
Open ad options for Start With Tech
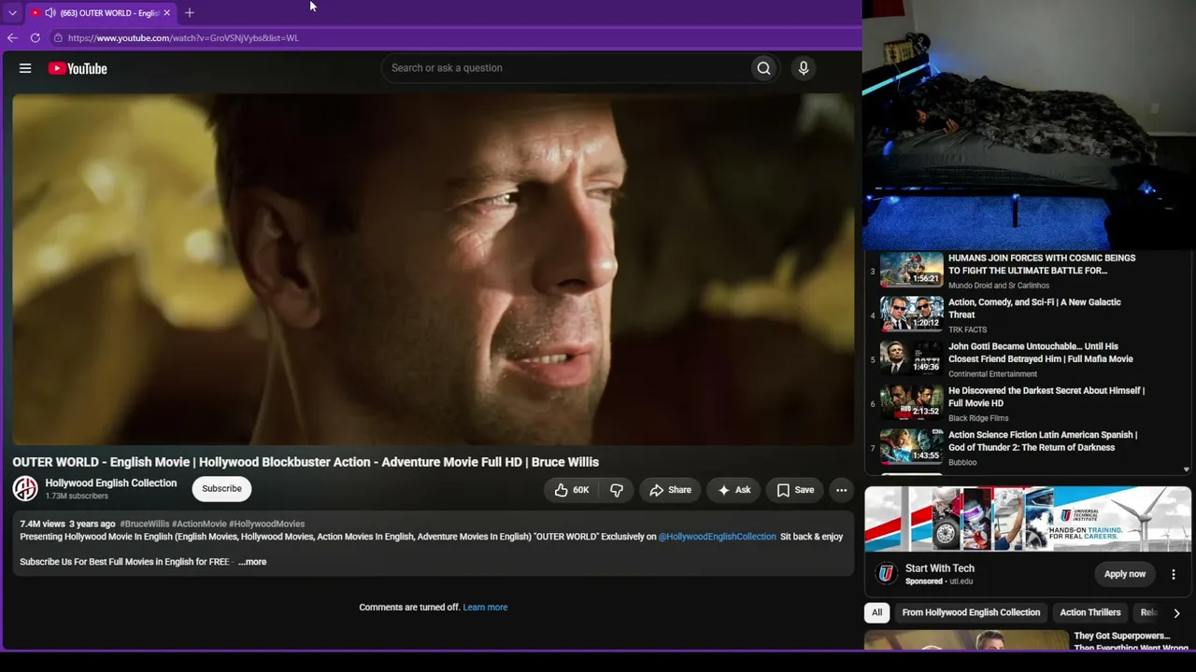pos(1174,575)
